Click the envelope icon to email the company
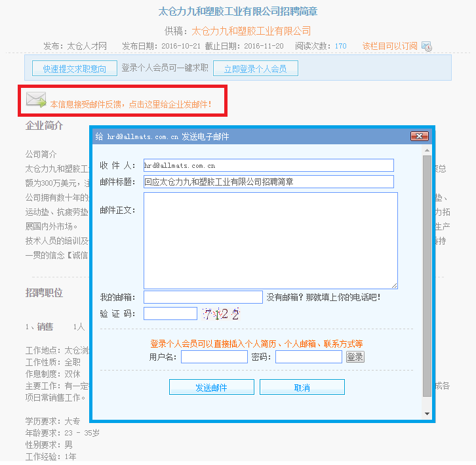Viewport: 476px width, 465px height. 36,100
